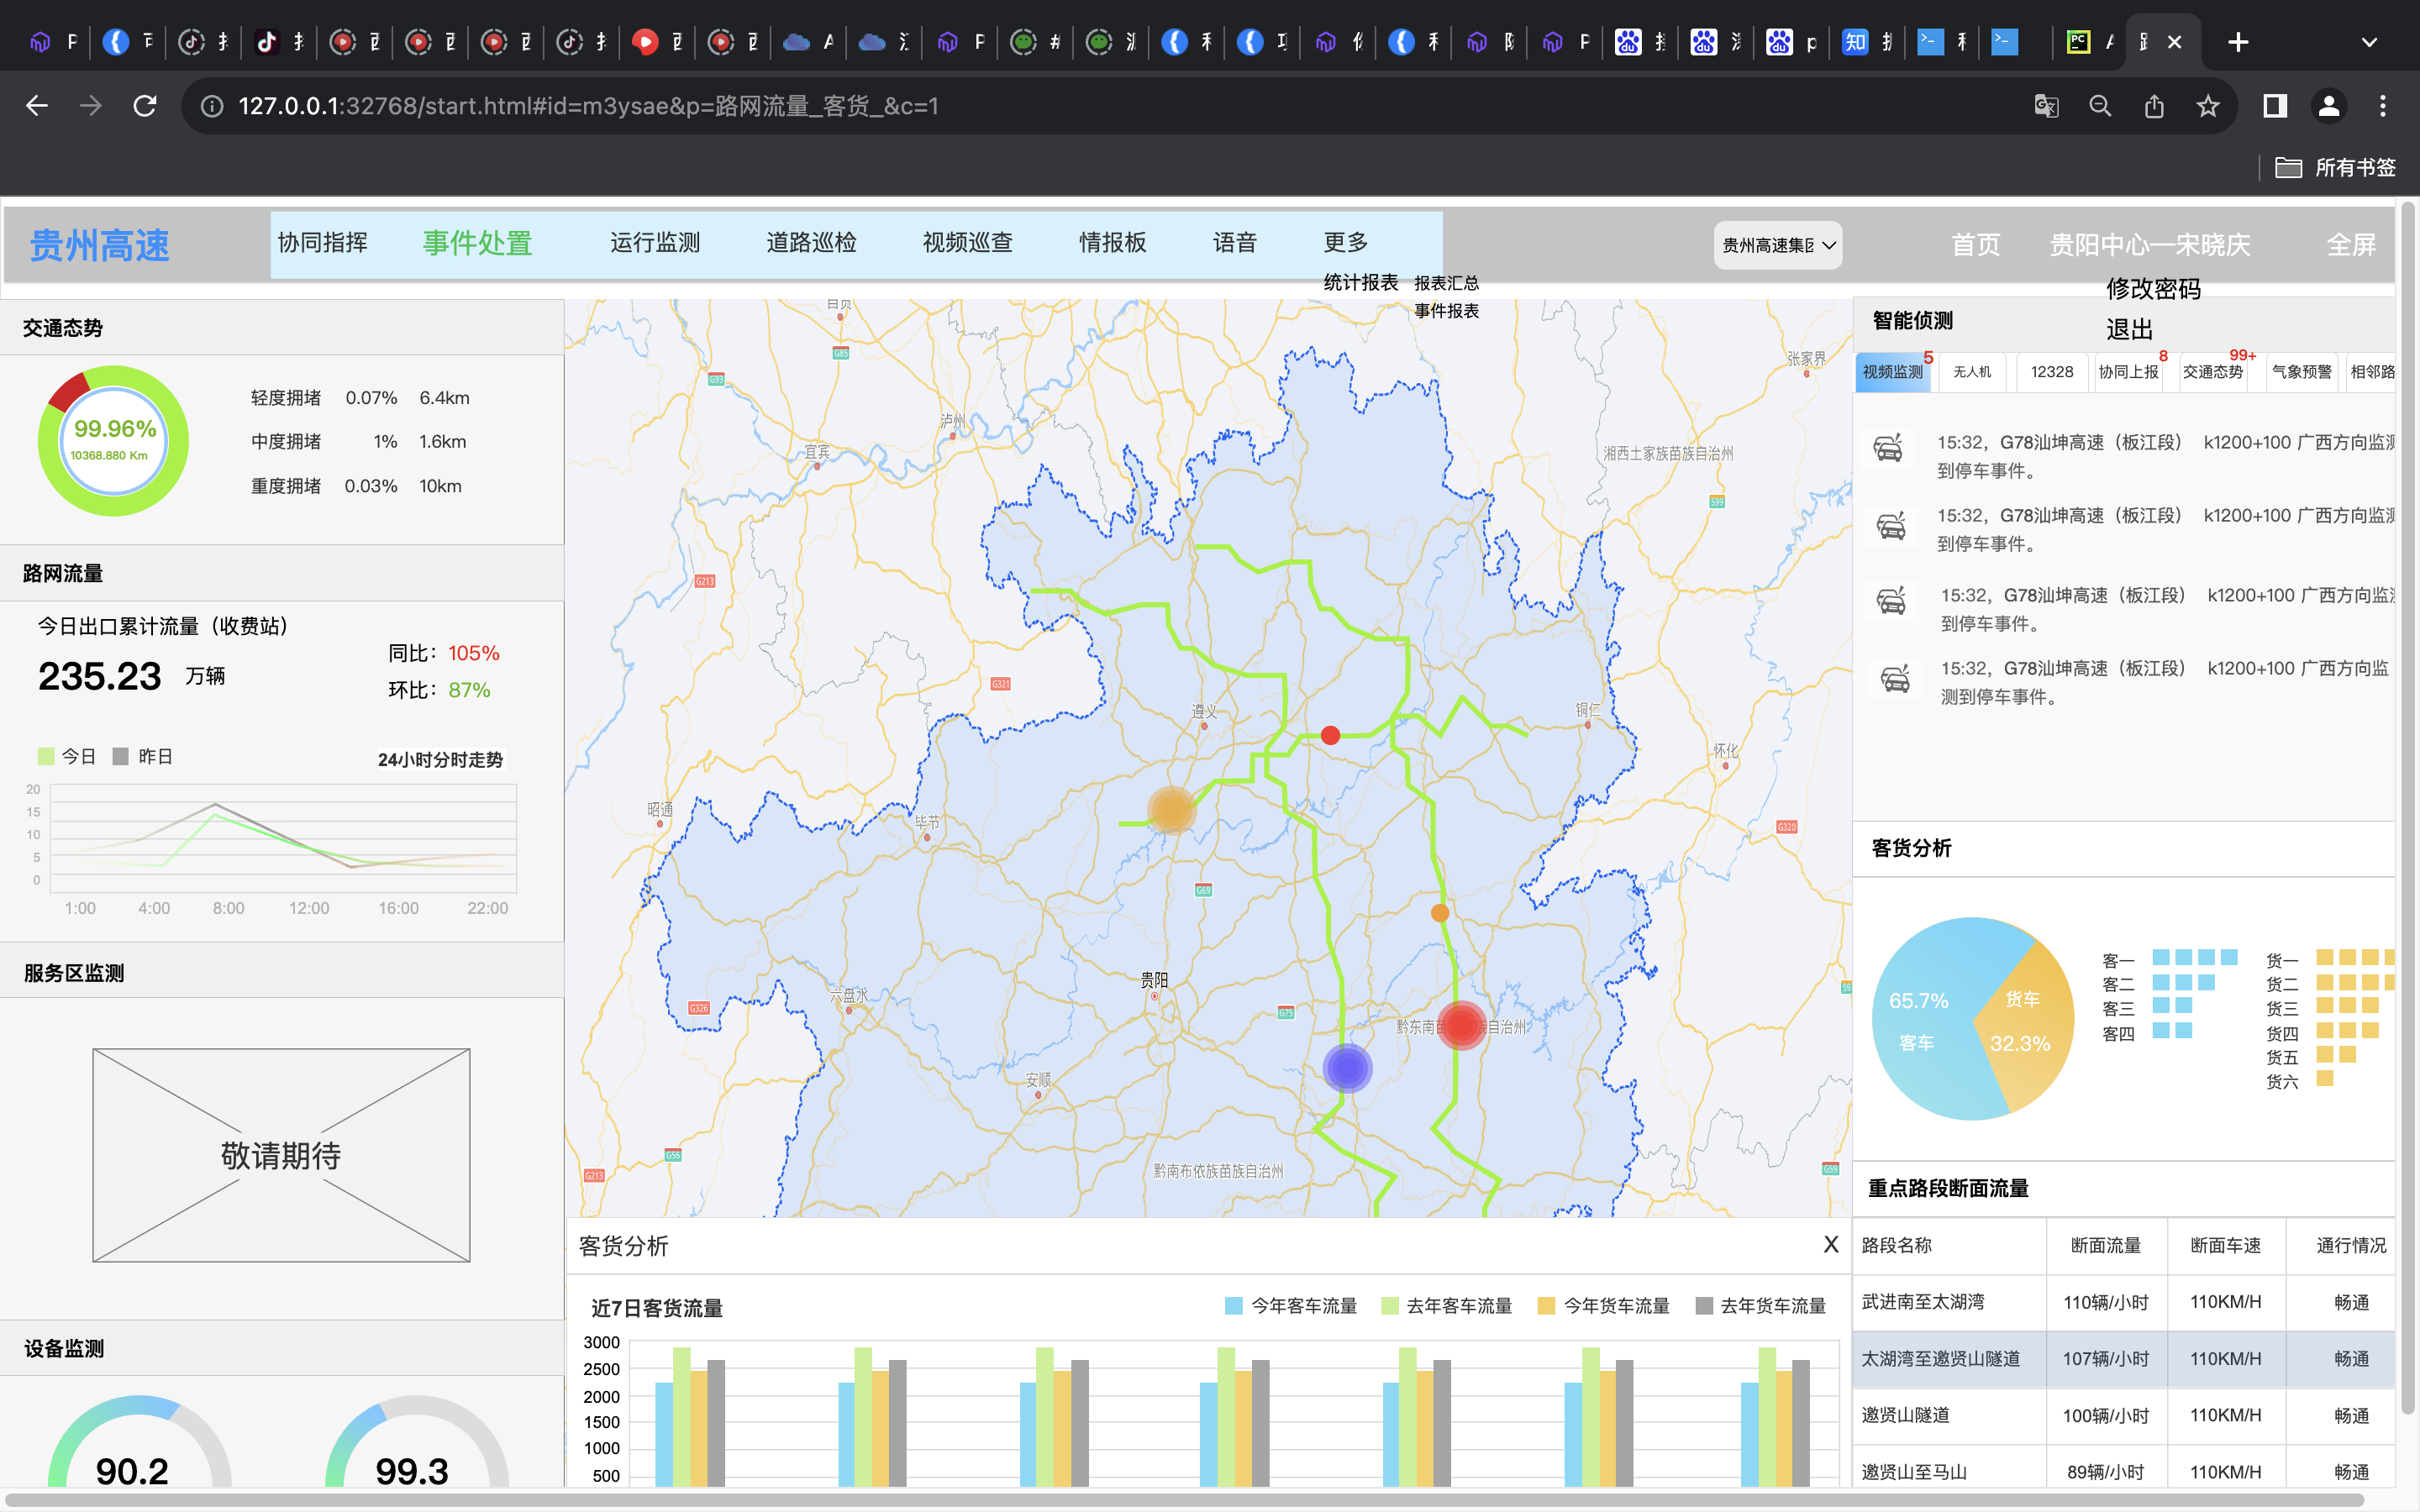Viewport: 2420px width, 1512px height.
Task: Switch to 交通态势 tab
Action: point(2212,372)
